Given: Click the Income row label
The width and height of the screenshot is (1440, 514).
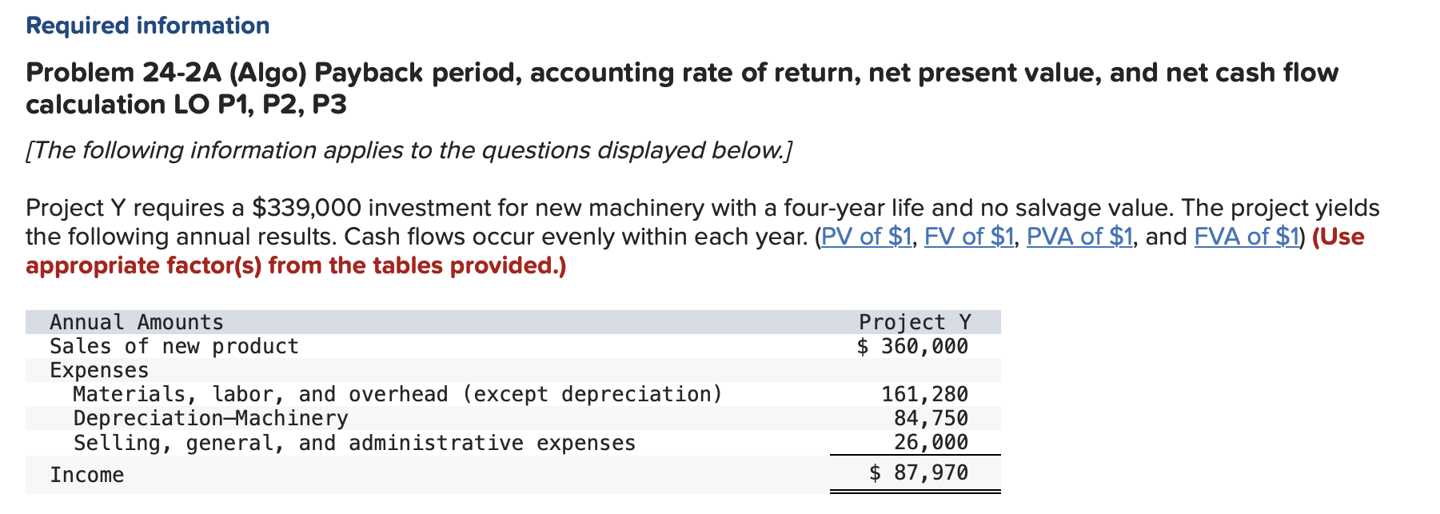Looking at the screenshot, I should [87, 475].
